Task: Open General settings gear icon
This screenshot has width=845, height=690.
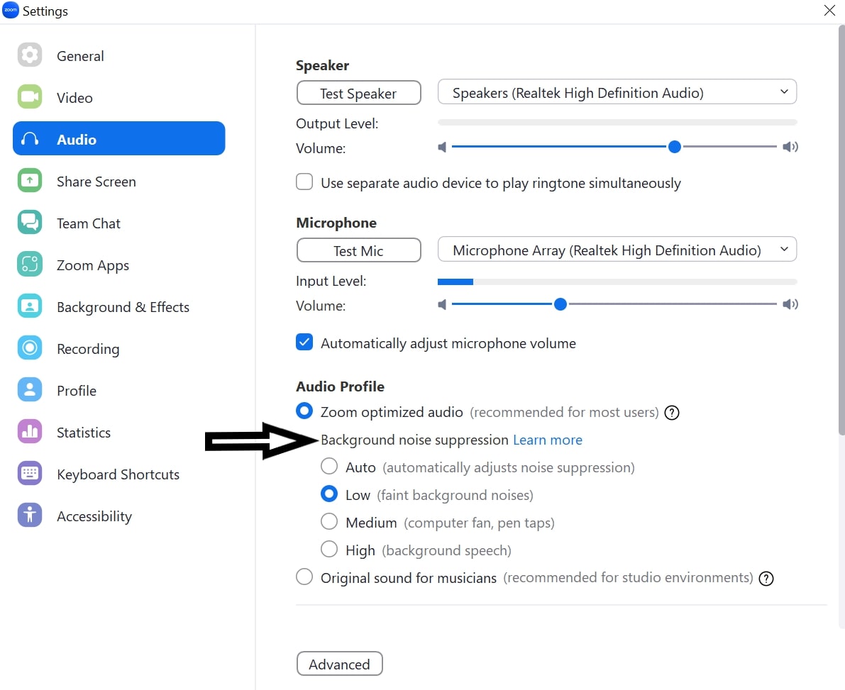Action: (30, 55)
